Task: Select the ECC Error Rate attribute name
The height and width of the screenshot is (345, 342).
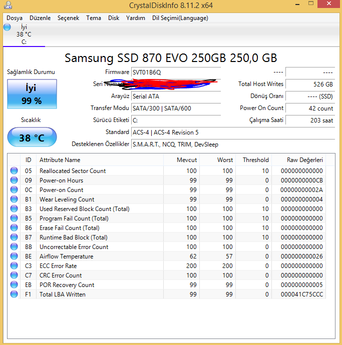Action: click(58, 266)
